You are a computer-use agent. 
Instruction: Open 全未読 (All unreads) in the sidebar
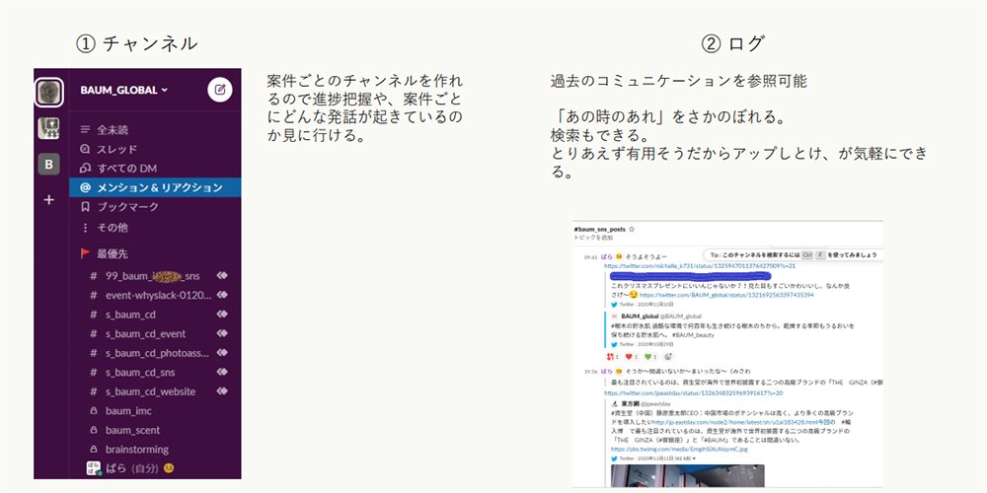tap(155, 130)
